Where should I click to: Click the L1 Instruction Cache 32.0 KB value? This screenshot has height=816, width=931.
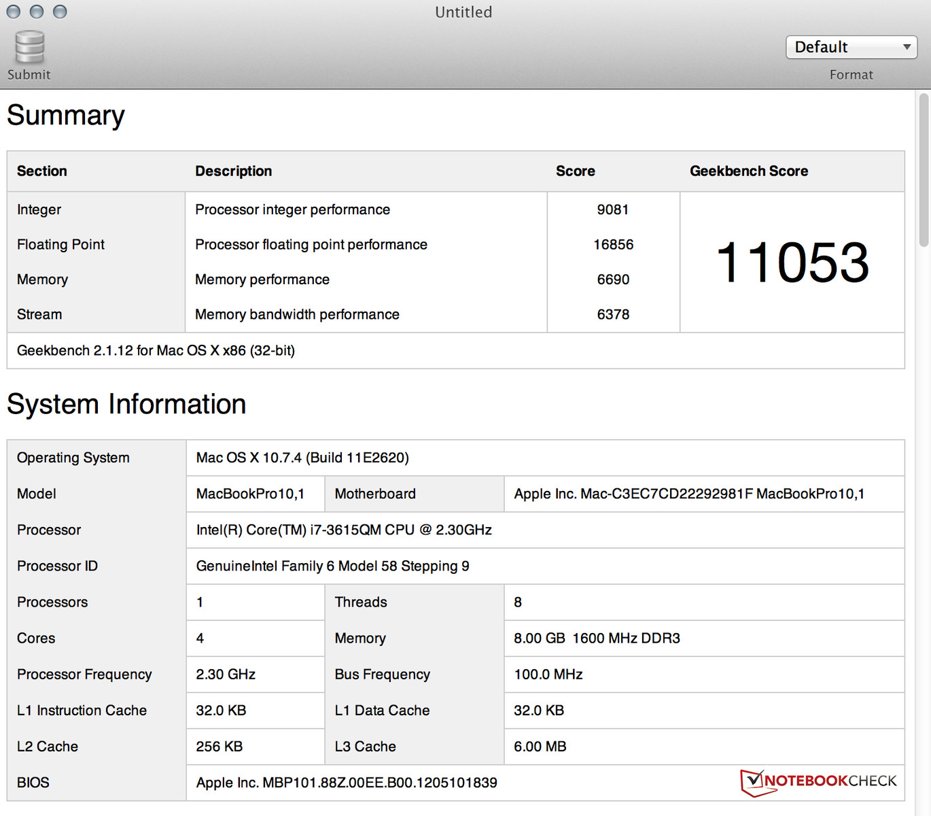(x=221, y=710)
